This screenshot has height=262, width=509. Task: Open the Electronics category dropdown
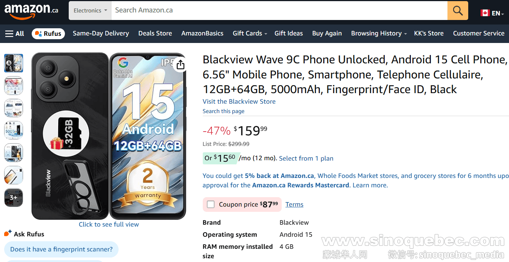point(89,11)
